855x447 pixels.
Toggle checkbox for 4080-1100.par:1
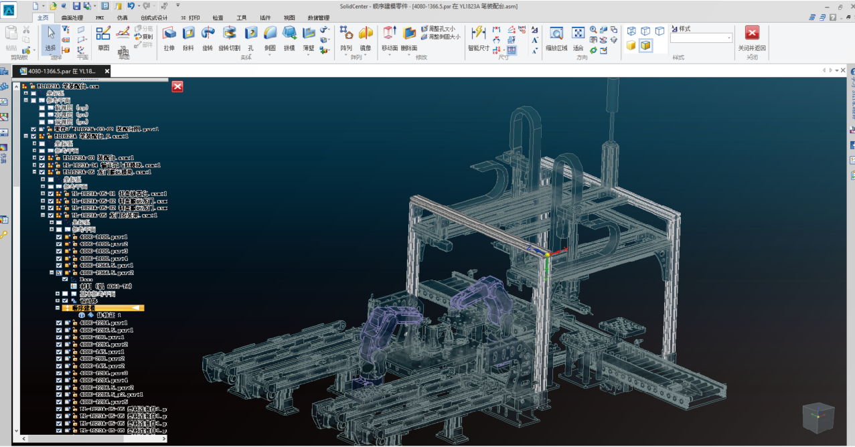(x=59, y=237)
